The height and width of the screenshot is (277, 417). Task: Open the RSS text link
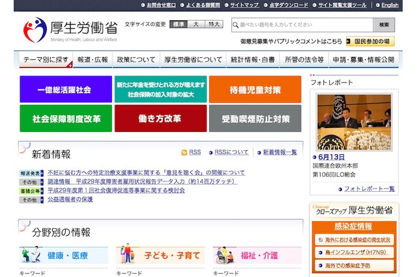tap(195, 152)
